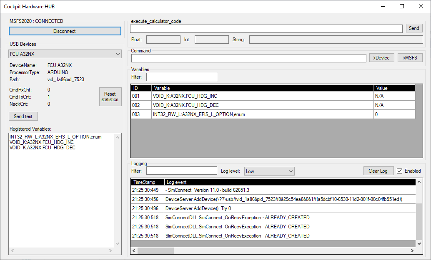
Task: Focus the execute_calculator_code input field
Action: click(266, 29)
